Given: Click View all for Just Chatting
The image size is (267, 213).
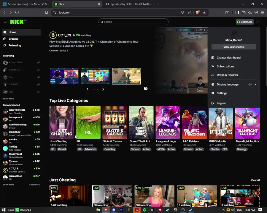Looking at the screenshot, I should 255,180.
